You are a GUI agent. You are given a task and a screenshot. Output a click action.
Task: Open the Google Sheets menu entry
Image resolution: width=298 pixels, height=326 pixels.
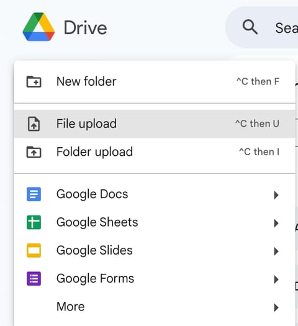tap(155, 222)
